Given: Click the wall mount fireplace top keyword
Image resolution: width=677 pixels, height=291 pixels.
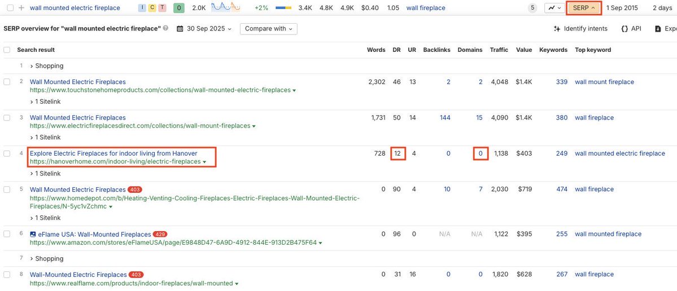Looking at the screenshot, I should tap(605, 82).
